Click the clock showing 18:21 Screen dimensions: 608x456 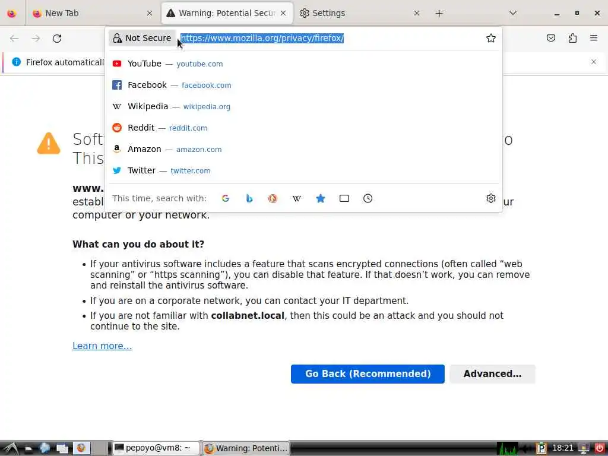click(x=563, y=448)
